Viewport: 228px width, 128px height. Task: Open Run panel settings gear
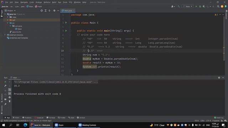[x=219, y=78]
